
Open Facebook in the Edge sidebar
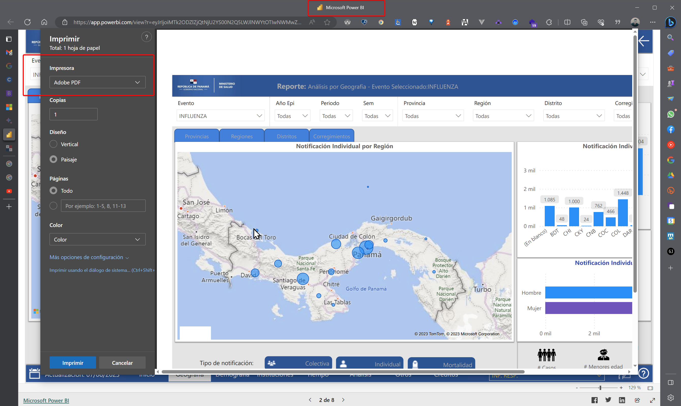(671, 129)
